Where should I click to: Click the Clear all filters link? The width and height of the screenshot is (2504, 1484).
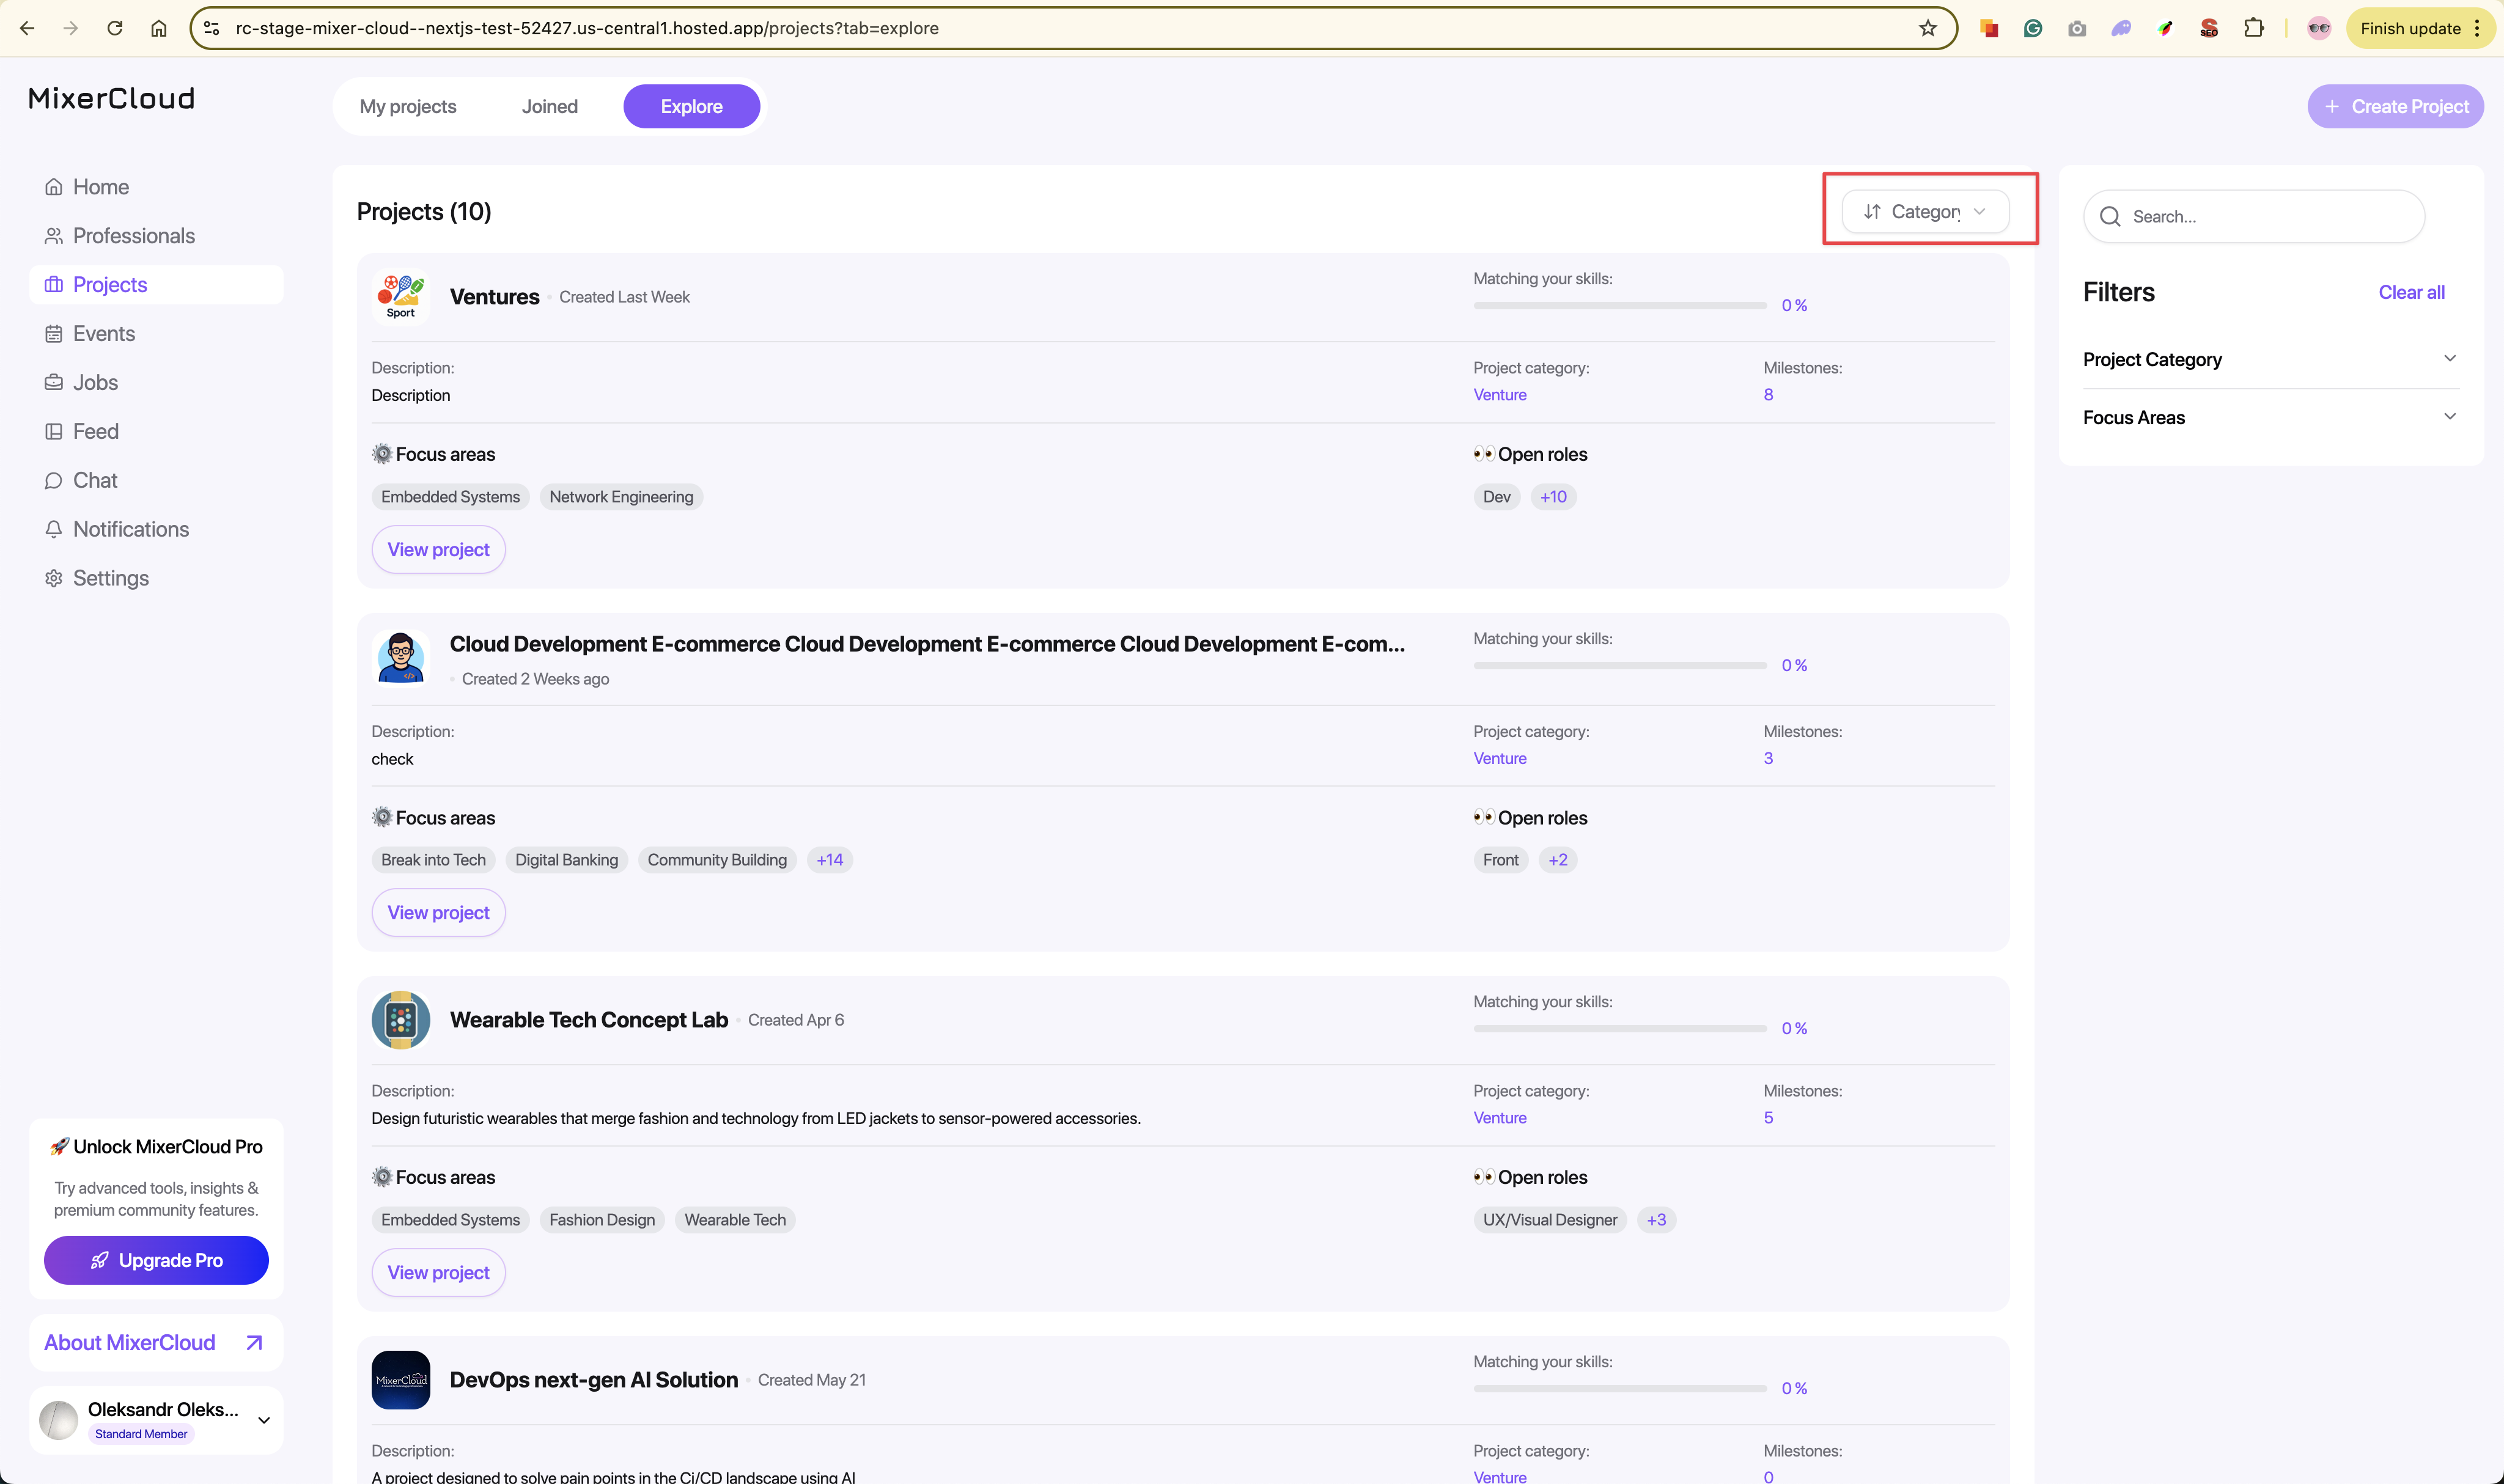(x=2411, y=292)
